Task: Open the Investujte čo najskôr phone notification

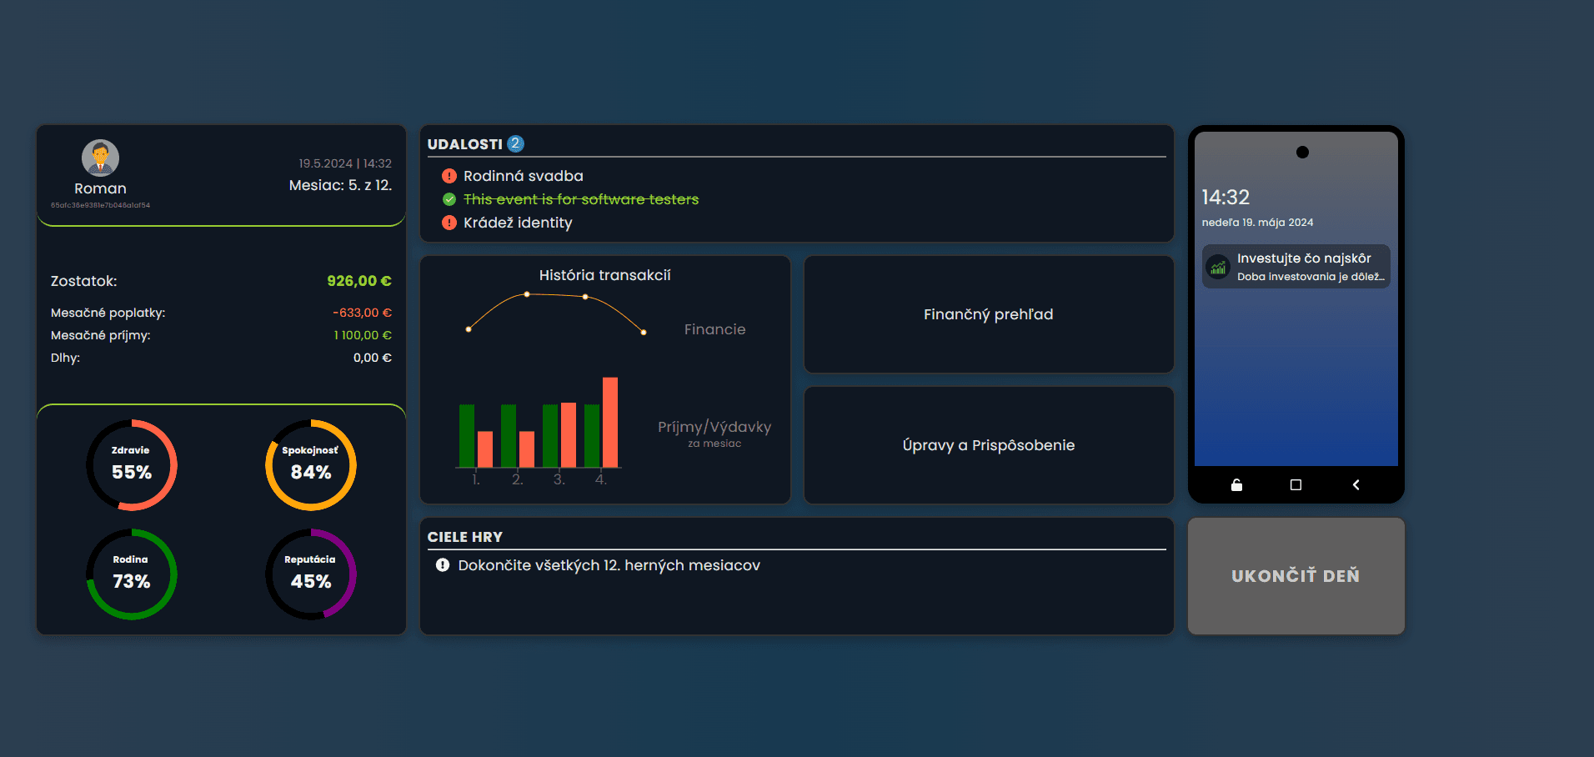Action: [1296, 267]
